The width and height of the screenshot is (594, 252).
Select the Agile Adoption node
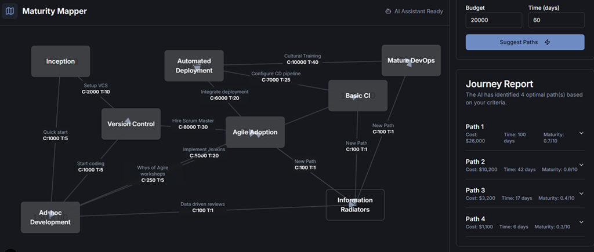point(255,132)
